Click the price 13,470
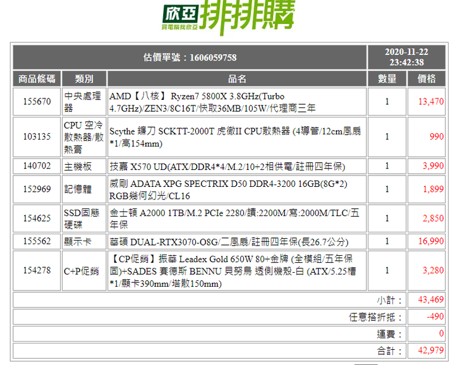The image size is (455, 365). (x=431, y=102)
